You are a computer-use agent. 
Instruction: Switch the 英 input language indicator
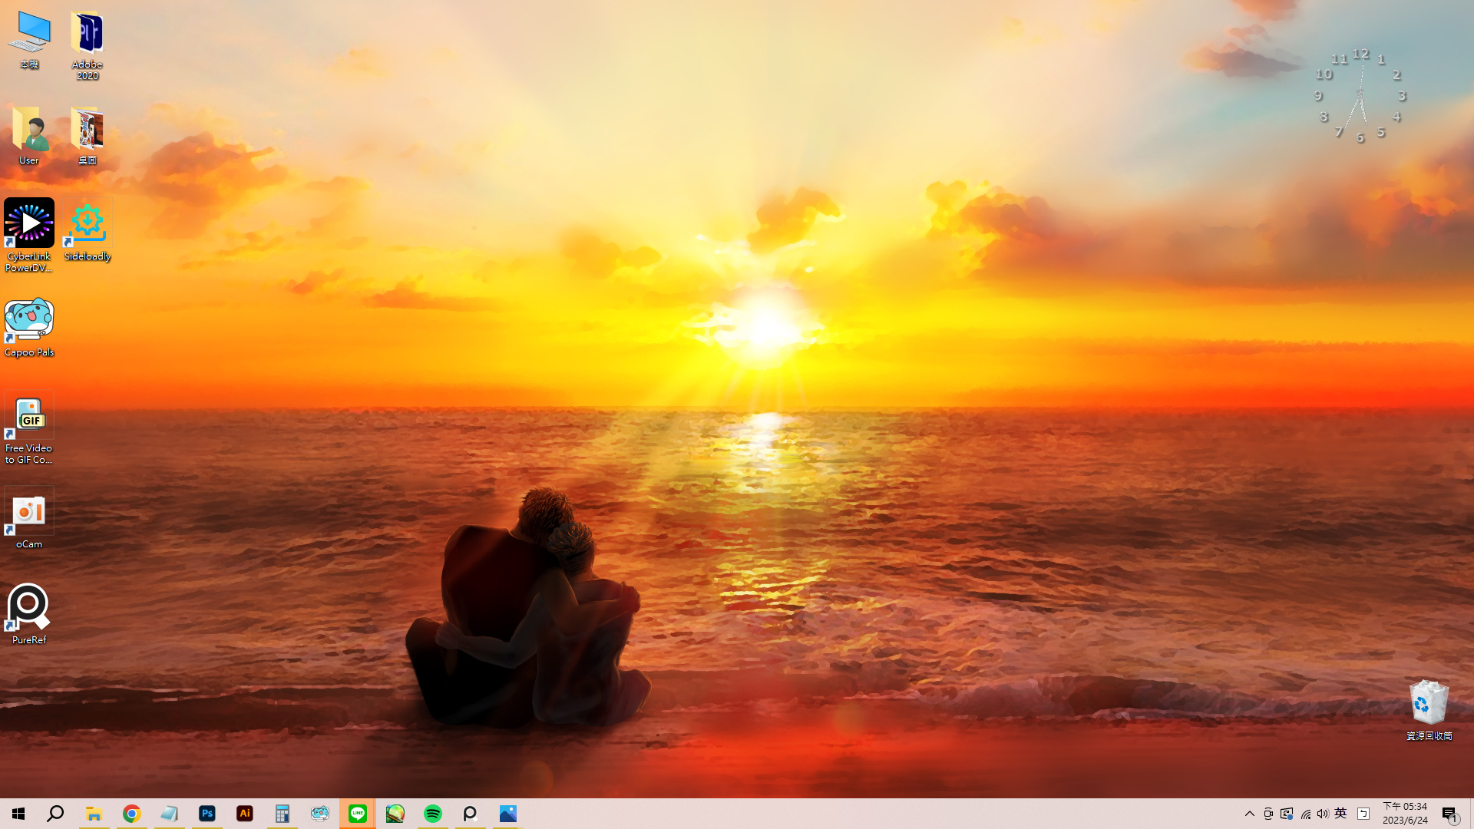pyautogui.click(x=1340, y=814)
